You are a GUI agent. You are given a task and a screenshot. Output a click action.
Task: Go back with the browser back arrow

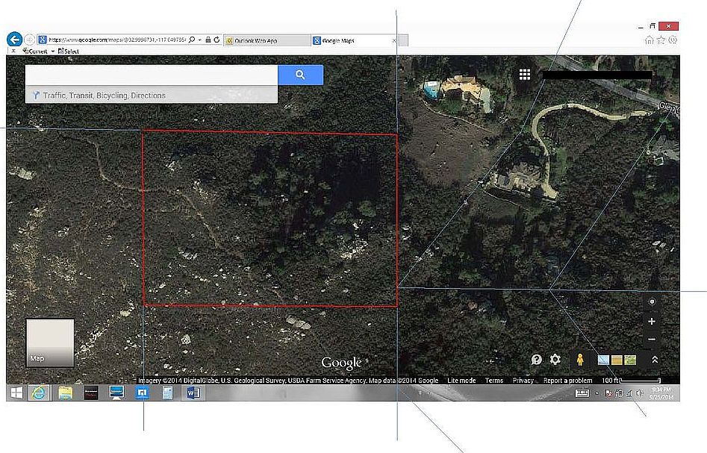(x=13, y=40)
